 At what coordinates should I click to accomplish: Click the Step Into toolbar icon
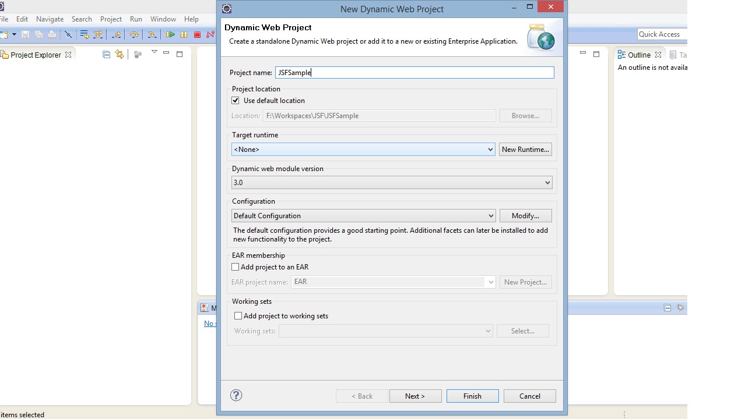point(152,35)
